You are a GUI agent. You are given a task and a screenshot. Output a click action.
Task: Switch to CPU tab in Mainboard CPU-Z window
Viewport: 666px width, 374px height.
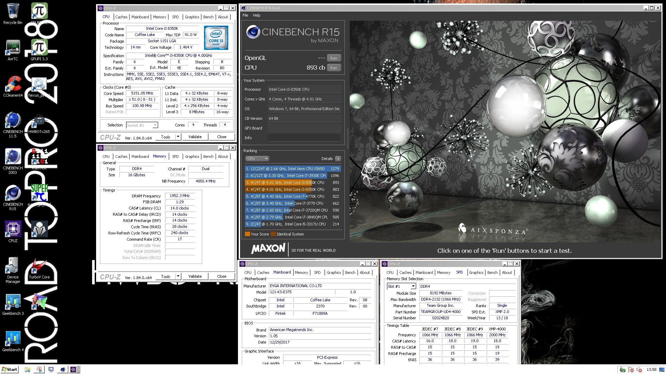pos(248,273)
